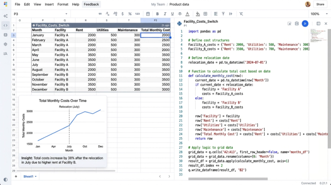Open the fill color bucket
Viewport: 331px width, 185px height.
coord(198,14)
